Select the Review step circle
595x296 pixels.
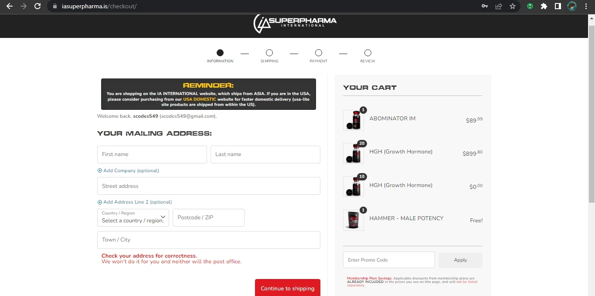(368, 53)
